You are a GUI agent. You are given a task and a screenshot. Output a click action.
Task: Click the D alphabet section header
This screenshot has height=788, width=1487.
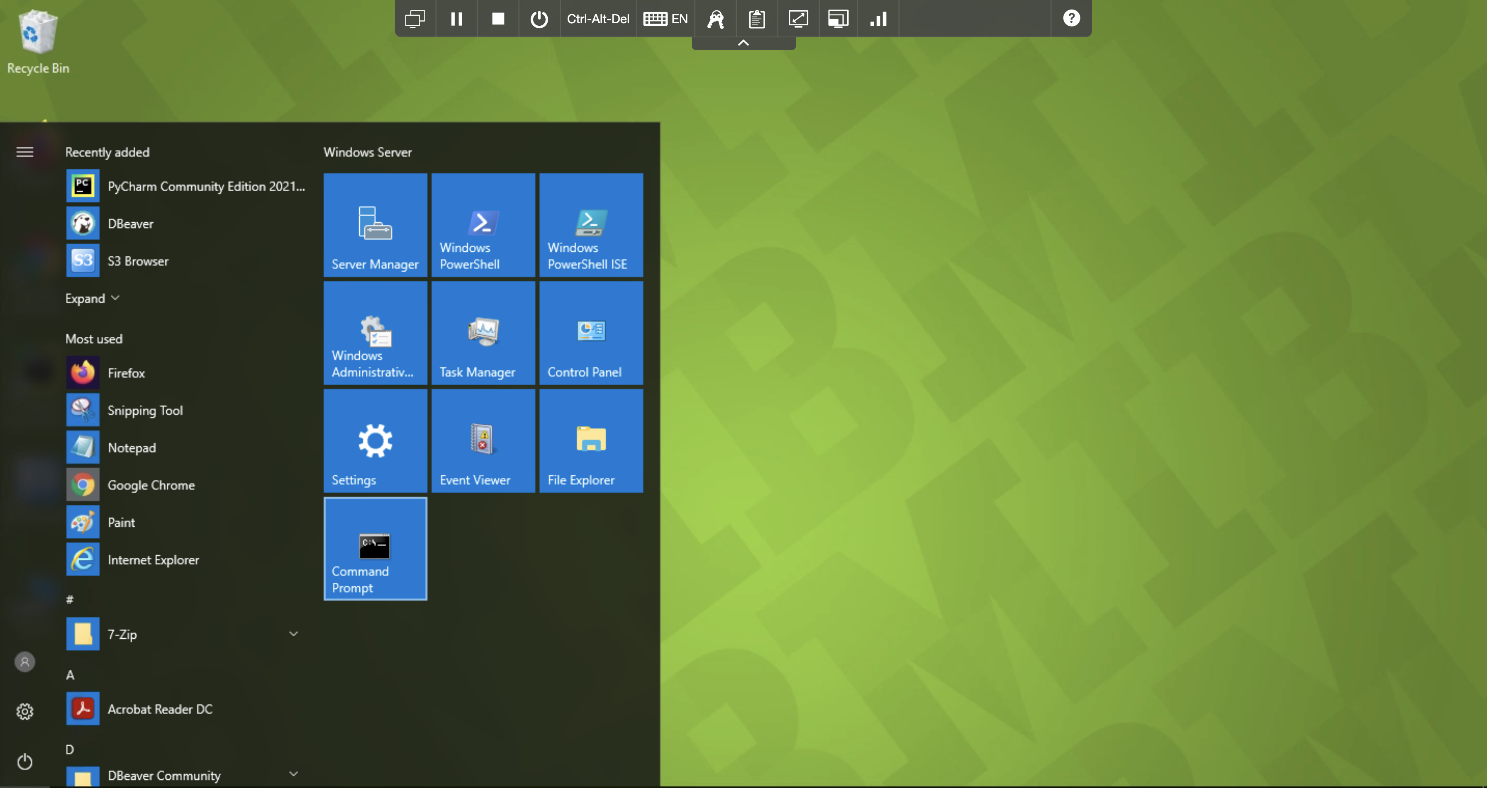click(70, 749)
